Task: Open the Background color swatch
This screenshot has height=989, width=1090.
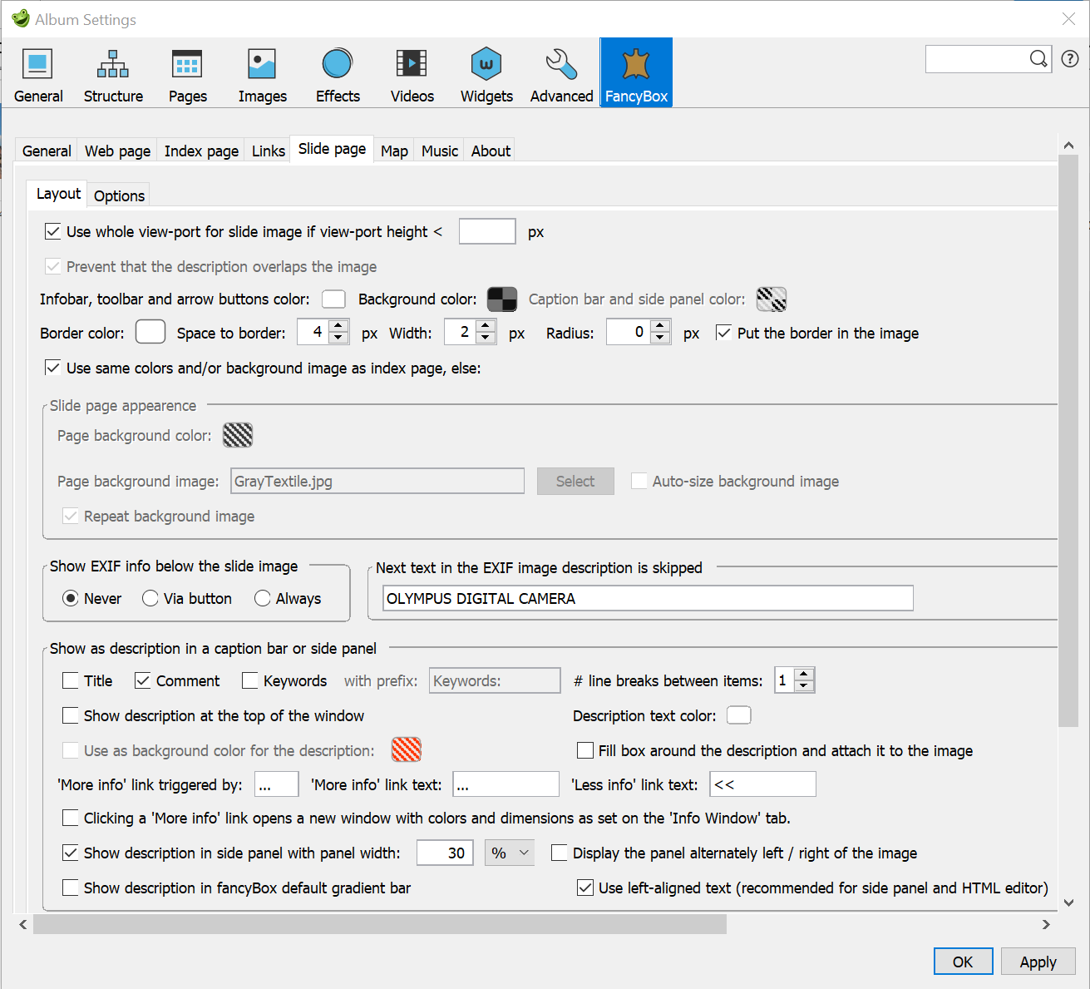Action: pyautogui.click(x=502, y=299)
